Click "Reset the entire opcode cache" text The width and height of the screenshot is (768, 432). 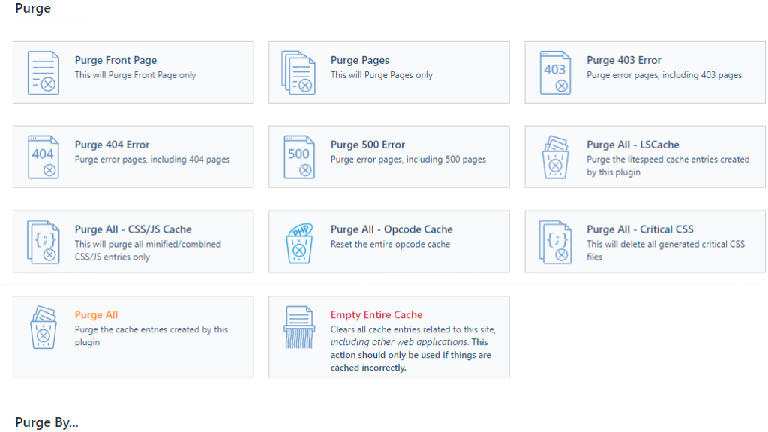pos(390,244)
